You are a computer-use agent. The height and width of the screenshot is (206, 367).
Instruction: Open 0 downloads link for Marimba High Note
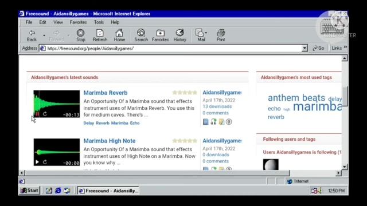pyautogui.click(x=216, y=154)
